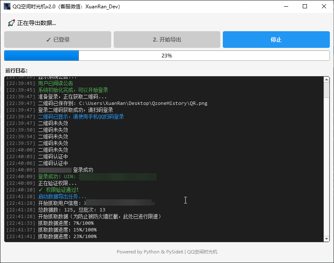334x263 pixels.
Task: Click the rocket icon beside 正在导出数据
Action: pos(11,23)
